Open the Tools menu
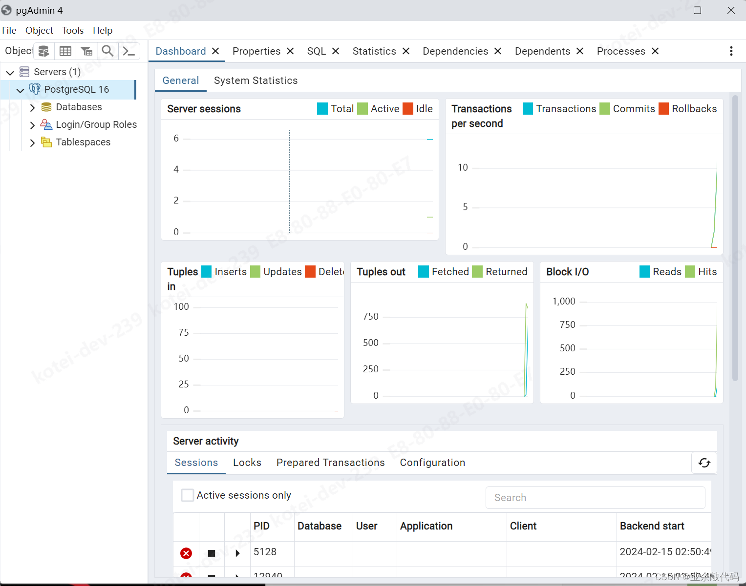The height and width of the screenshot is (586, 746). 73,30
